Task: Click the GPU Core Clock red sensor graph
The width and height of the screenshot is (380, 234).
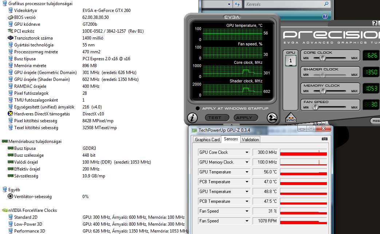Action: pos(304,152)
